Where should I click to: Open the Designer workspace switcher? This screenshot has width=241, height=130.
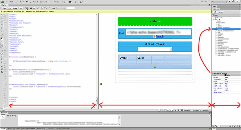tap(205, 2)
